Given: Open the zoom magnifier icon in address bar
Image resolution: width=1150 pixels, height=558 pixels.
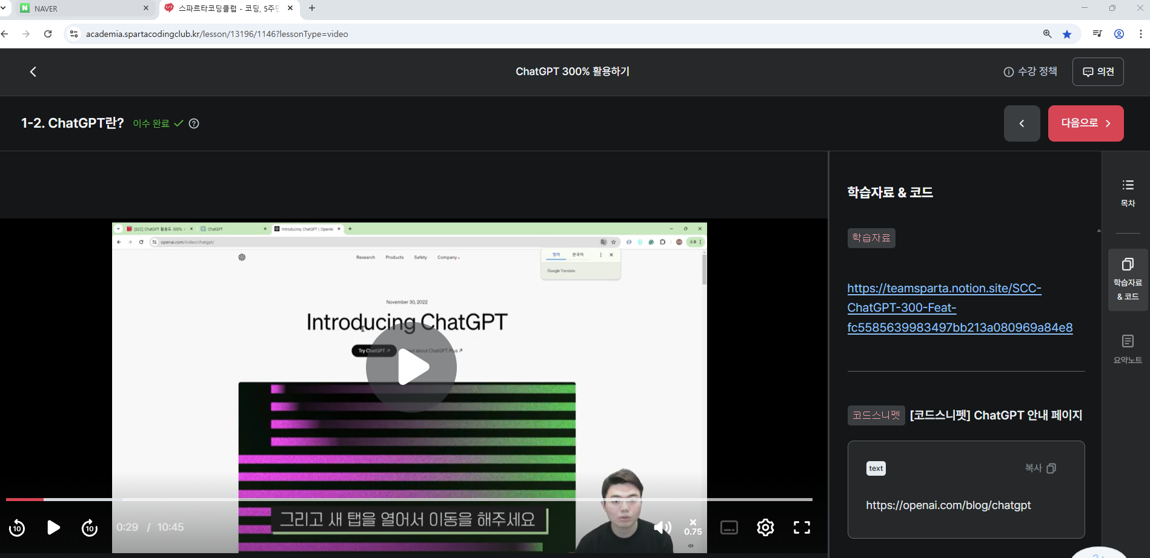Looking at the screenshot, I should coord(1047,34).
